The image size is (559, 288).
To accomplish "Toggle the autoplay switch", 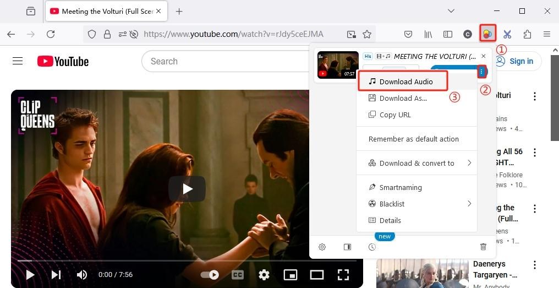I will 210,274.
